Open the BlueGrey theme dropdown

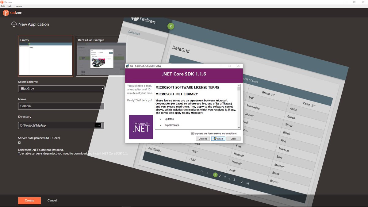coord(61,89)
